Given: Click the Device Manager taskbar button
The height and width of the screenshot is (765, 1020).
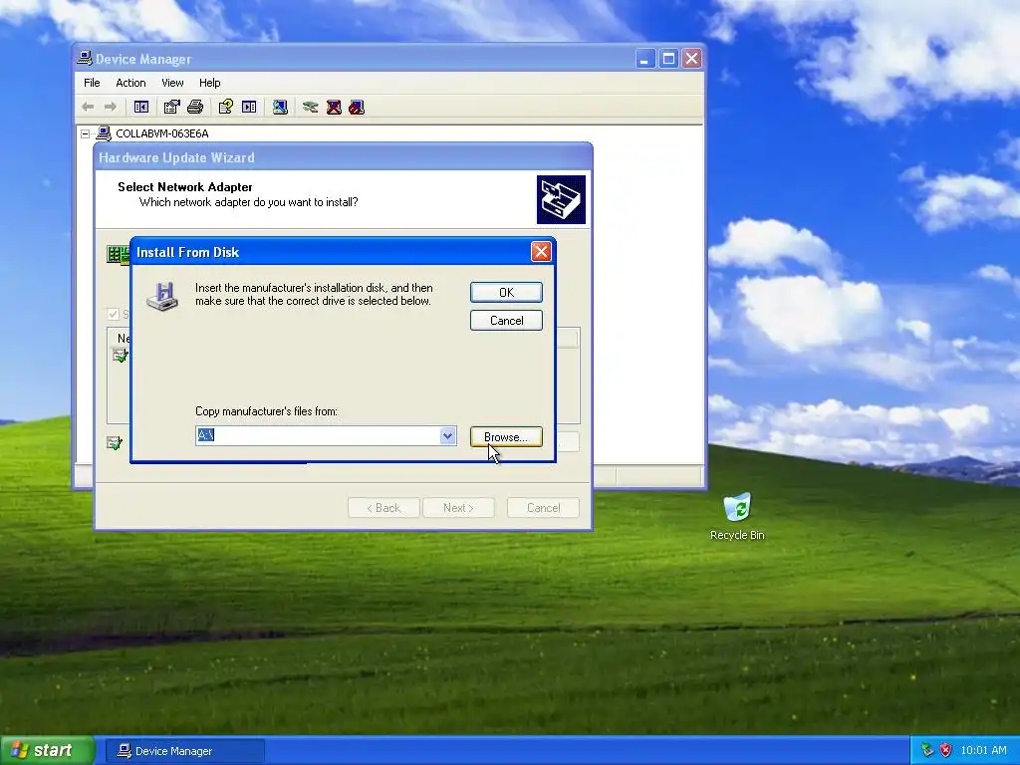Looking at the screenshot, I should pos(185,751).
